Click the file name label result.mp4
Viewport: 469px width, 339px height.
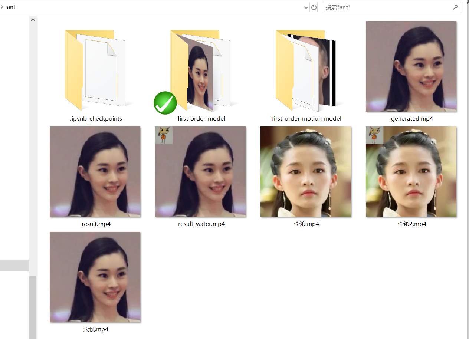pyautogui.click(x=96, y=224)
